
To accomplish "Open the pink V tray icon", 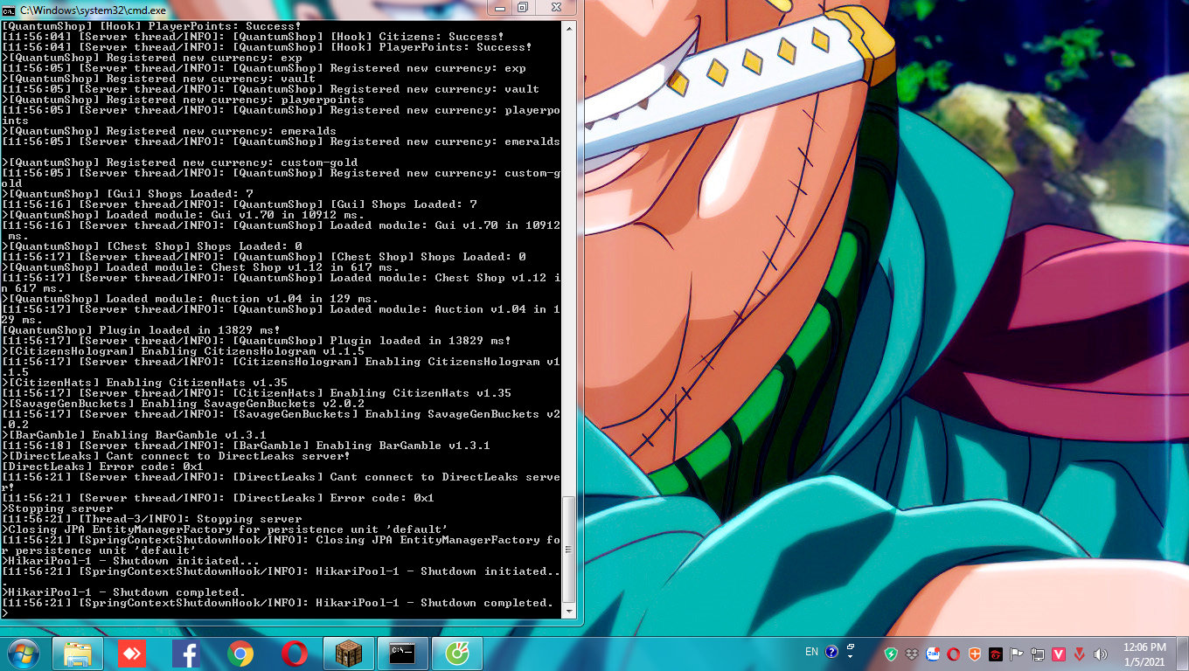I will 1059,654.
